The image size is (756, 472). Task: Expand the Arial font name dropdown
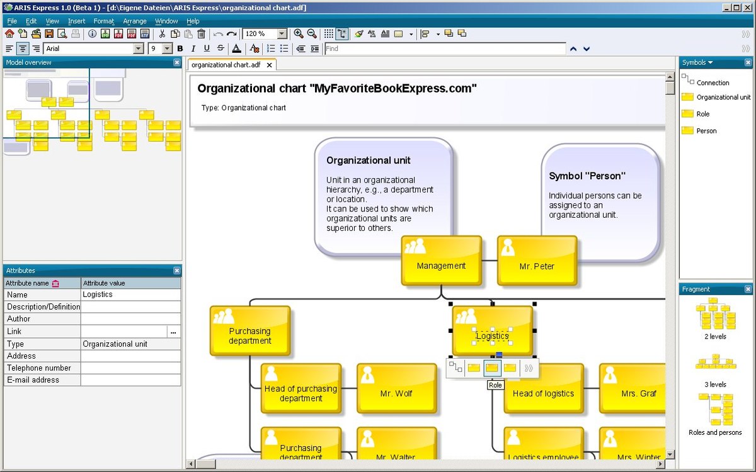139,48
